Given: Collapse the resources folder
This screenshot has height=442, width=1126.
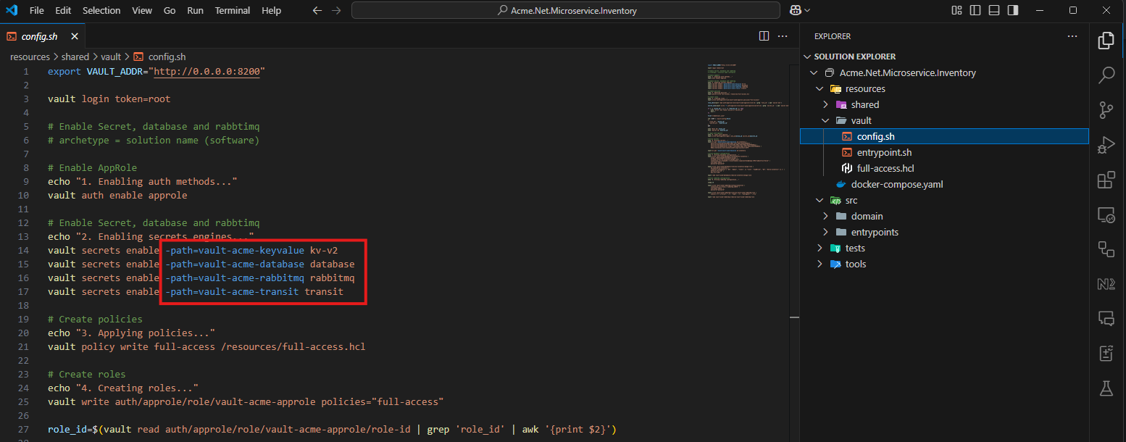Looking at the screenshot, I should [x=820, y=88].
